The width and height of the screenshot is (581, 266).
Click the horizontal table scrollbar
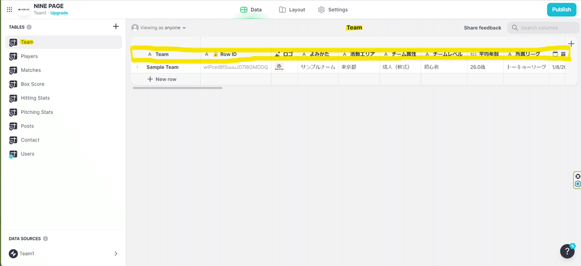click(178, 88)
